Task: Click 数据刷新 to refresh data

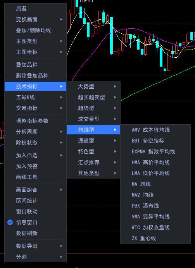Action: click(x=35, y=233)
